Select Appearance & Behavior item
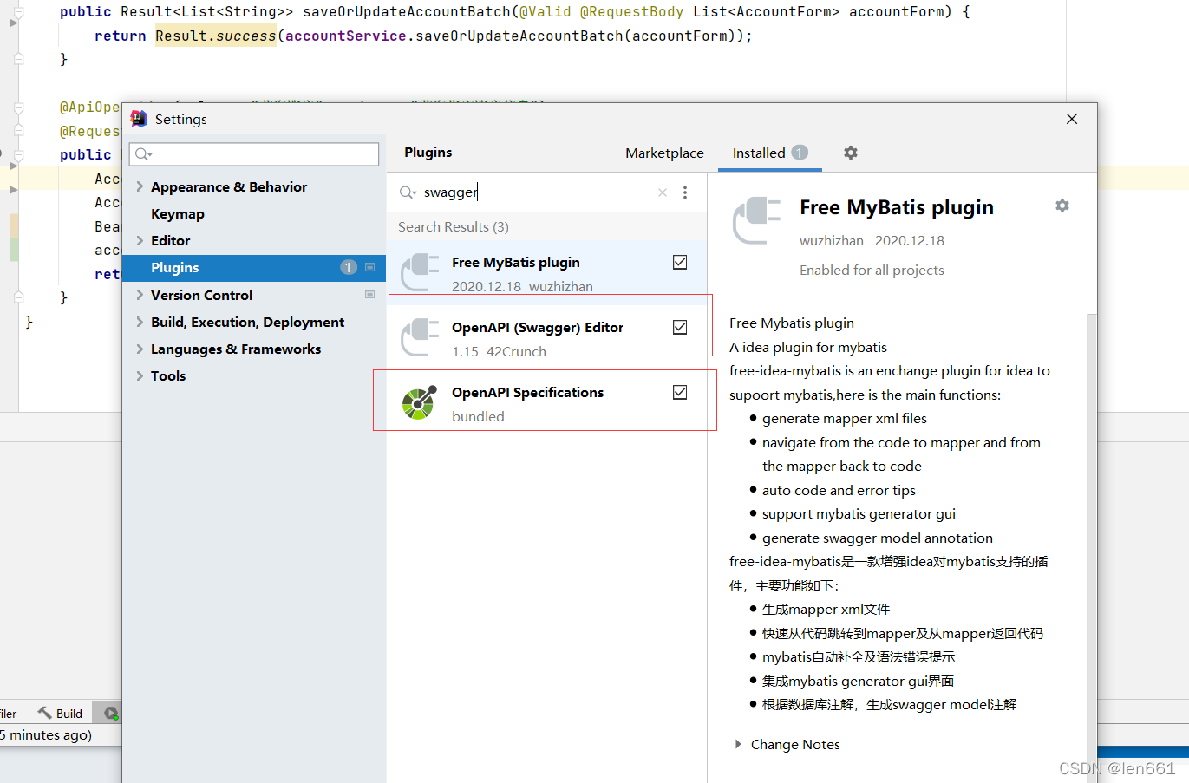The image size is (1189, 783). tap(229, 186)
